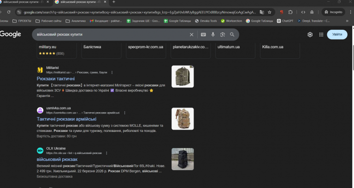Open the ultimatum.ua store card

coord(235,51)
